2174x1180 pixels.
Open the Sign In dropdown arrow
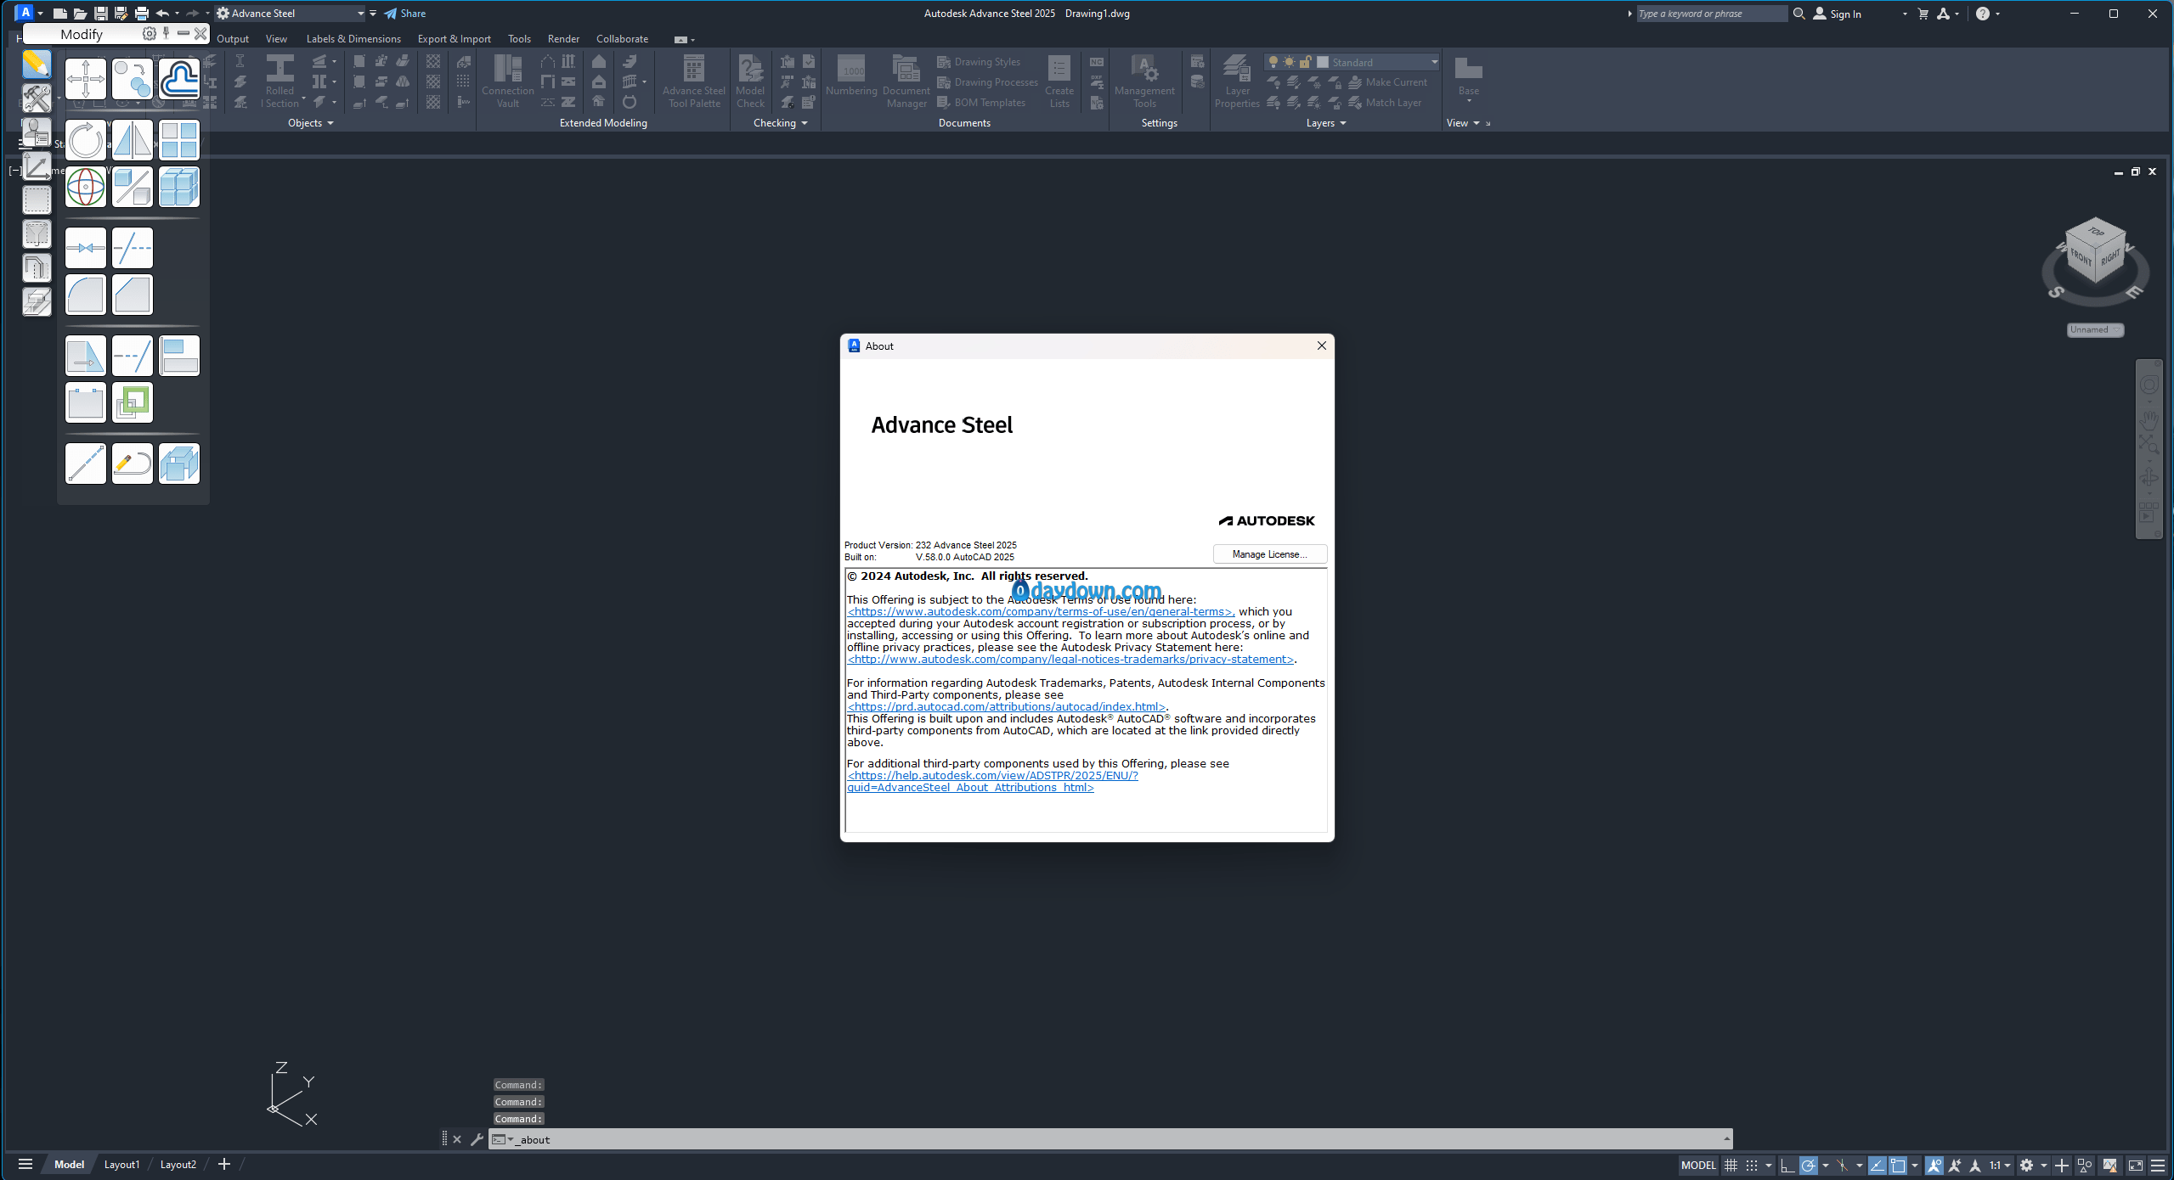pyautogui.click(x=1905, y=14)
